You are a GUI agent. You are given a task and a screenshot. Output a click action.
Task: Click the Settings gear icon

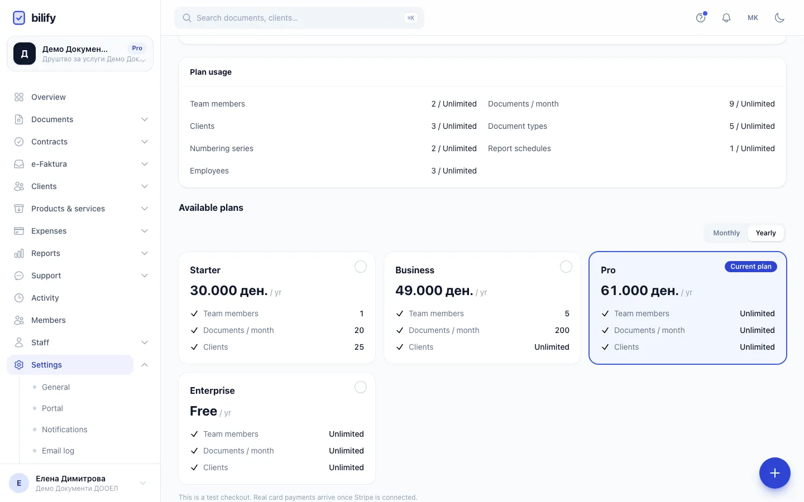19,365
